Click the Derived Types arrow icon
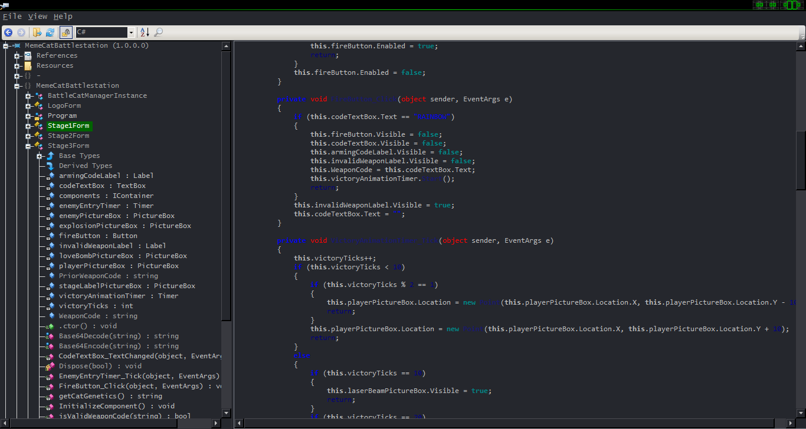 pos(51,166)
